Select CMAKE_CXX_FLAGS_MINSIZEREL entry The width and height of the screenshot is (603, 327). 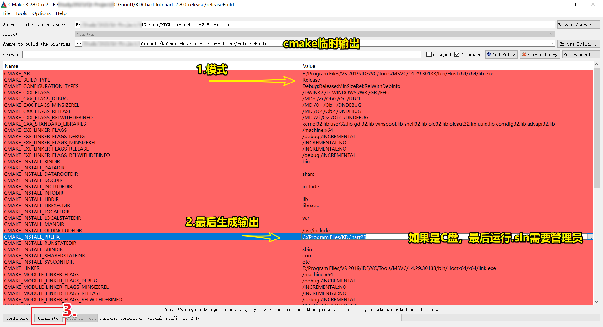(x=41, y=105)
